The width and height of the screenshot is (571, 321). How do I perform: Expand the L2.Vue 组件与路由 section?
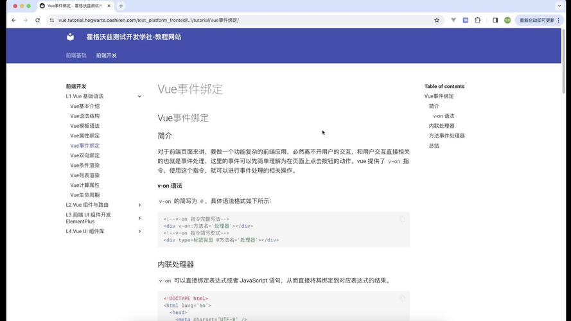[x=139, y=205]
